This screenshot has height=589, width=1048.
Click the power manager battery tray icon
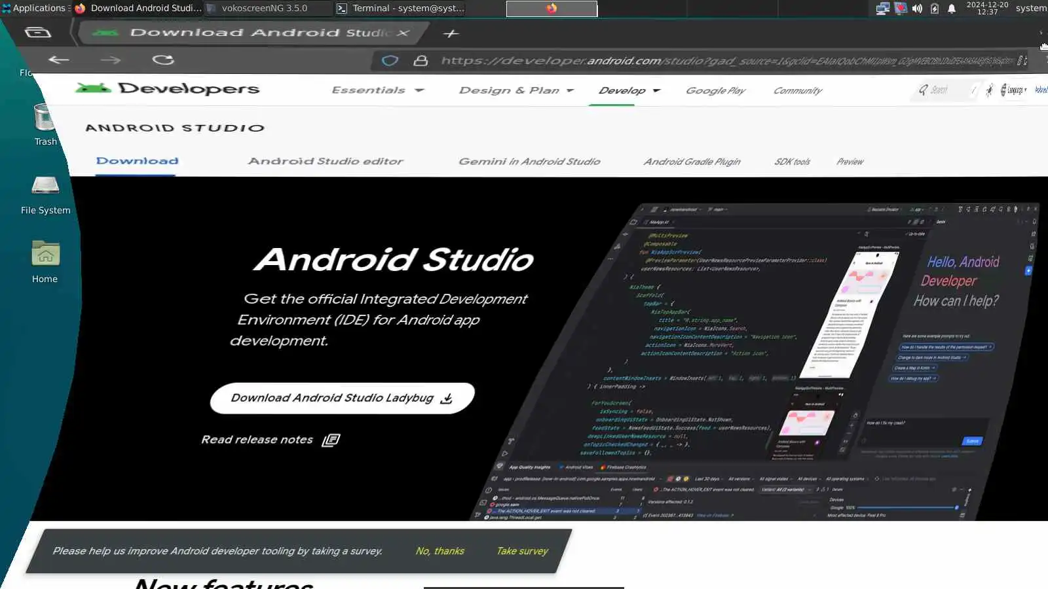(935, 9)
